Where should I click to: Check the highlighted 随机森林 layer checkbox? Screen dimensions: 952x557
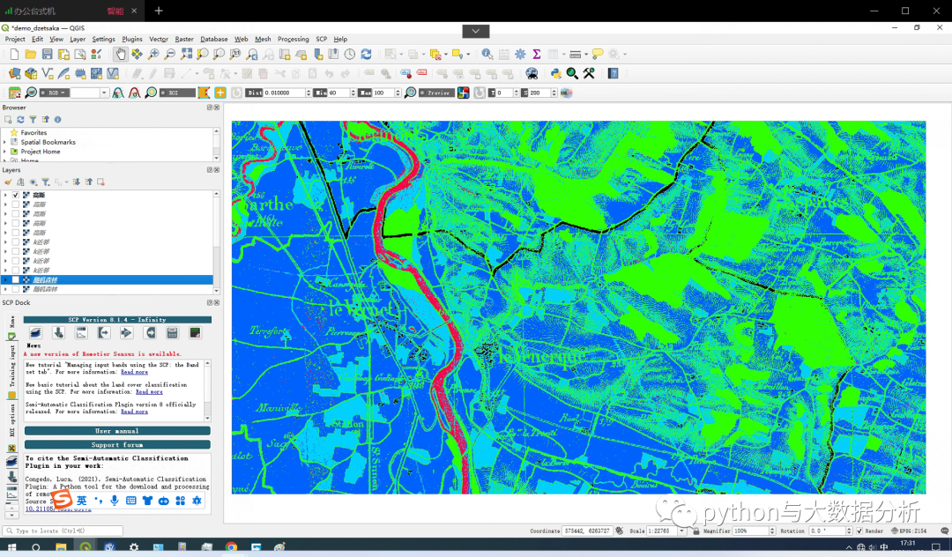[16, 279]
